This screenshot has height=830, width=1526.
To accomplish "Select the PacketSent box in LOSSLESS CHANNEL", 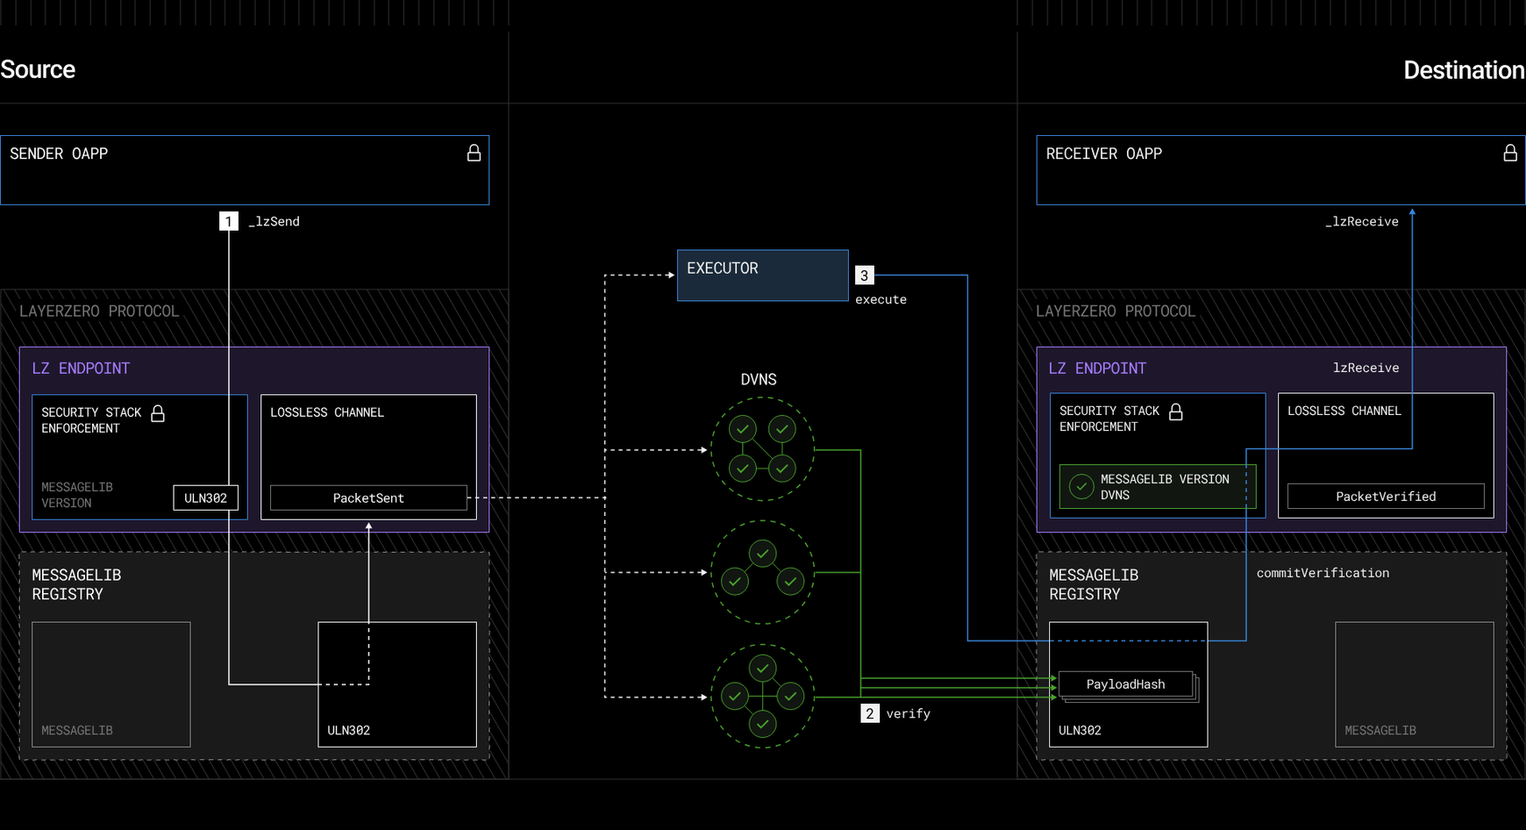I will (x=367, y=497).
